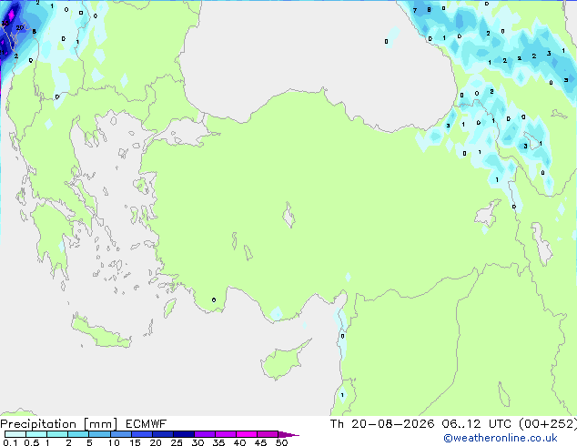Click the legend swatch between 35 and 40
The image size is (577, 446).
point(226,434)
